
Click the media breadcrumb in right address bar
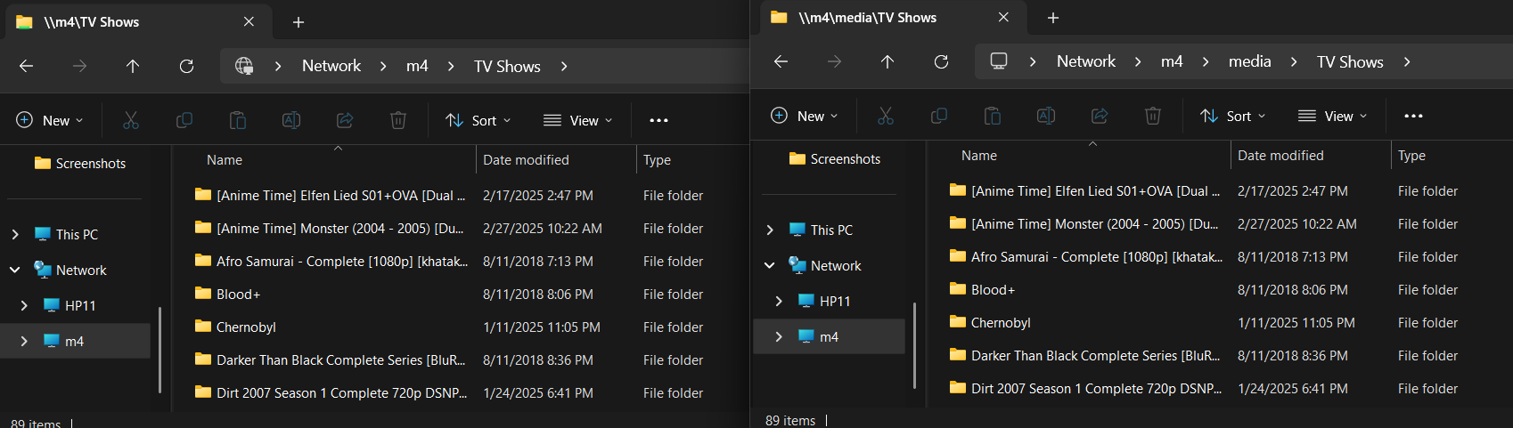pos(1249,61)
